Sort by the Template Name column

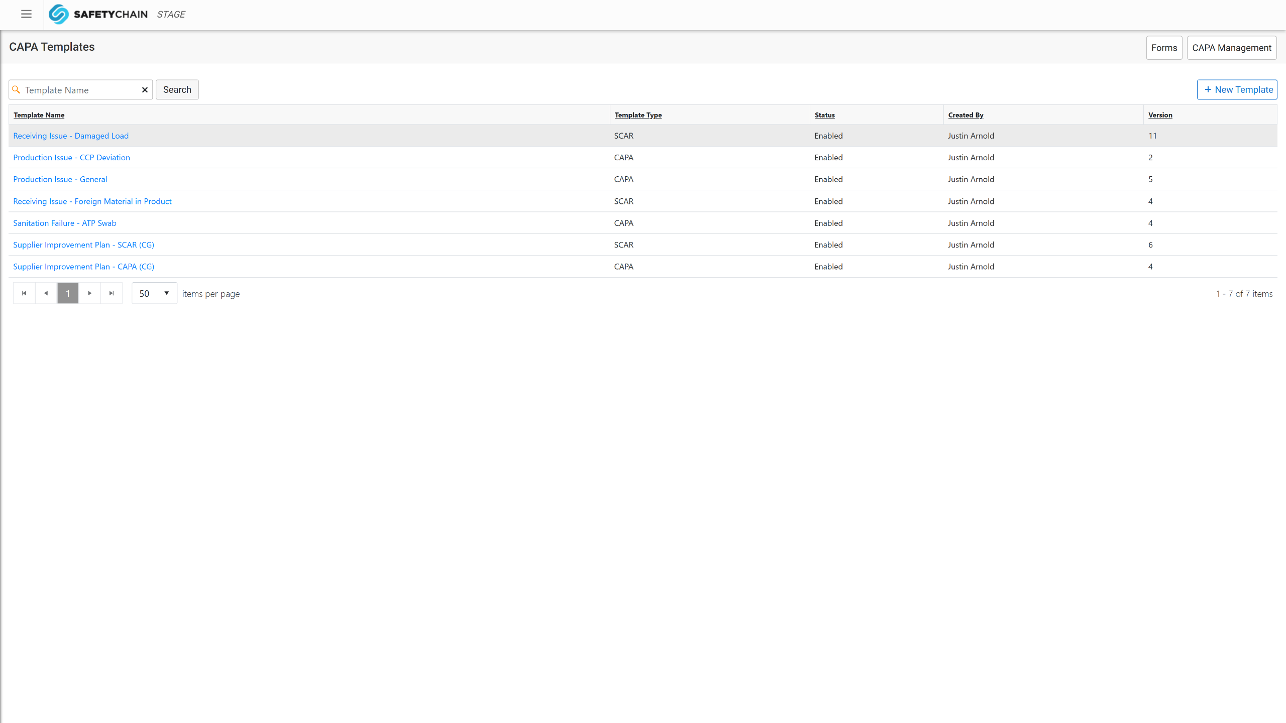(39, 115)
